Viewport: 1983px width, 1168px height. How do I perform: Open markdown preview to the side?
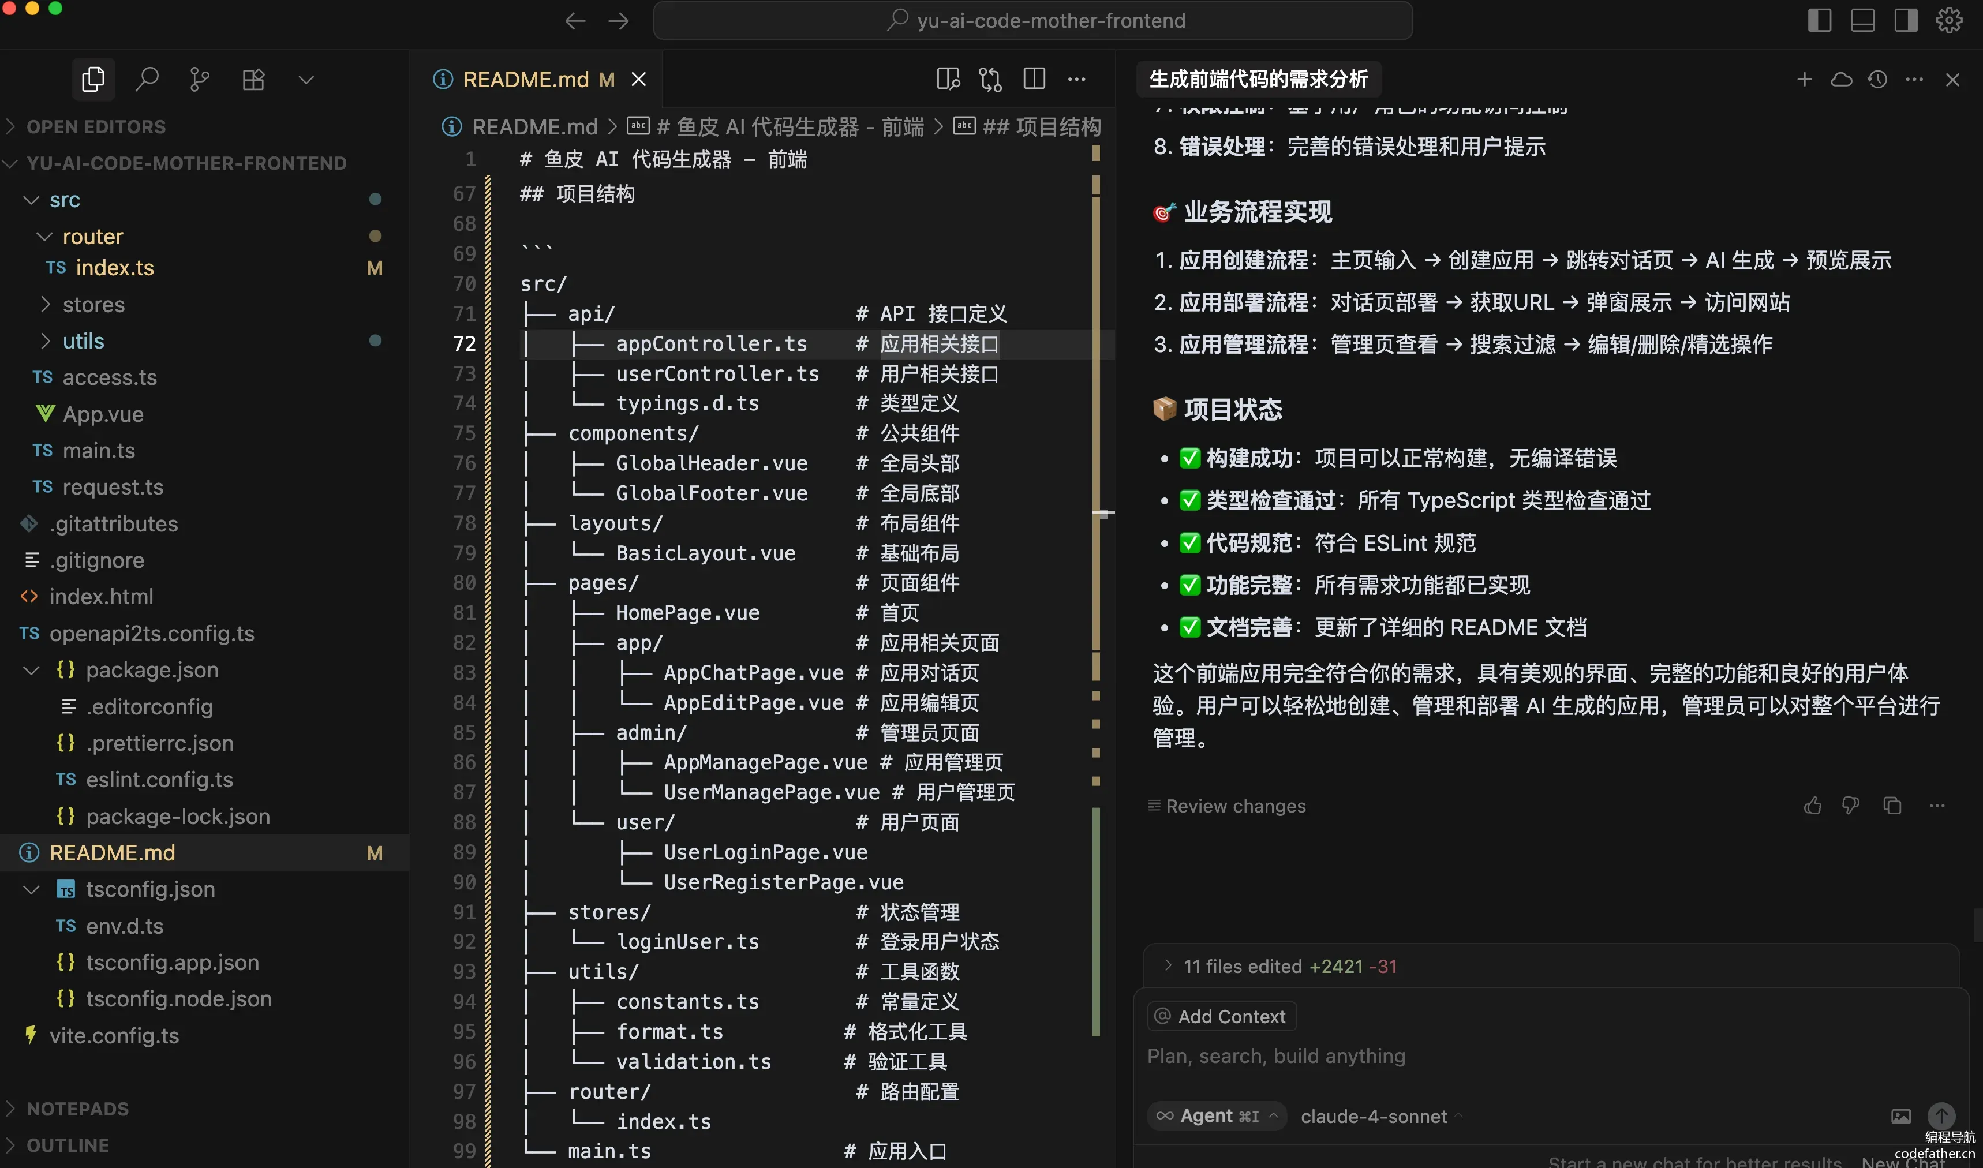948,80
